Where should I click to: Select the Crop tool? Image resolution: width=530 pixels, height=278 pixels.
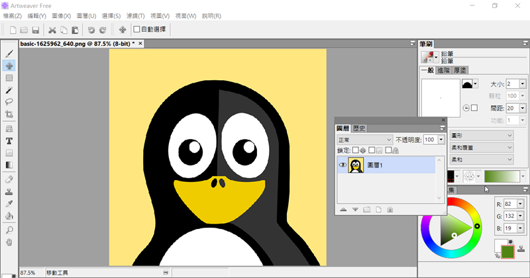9,115
